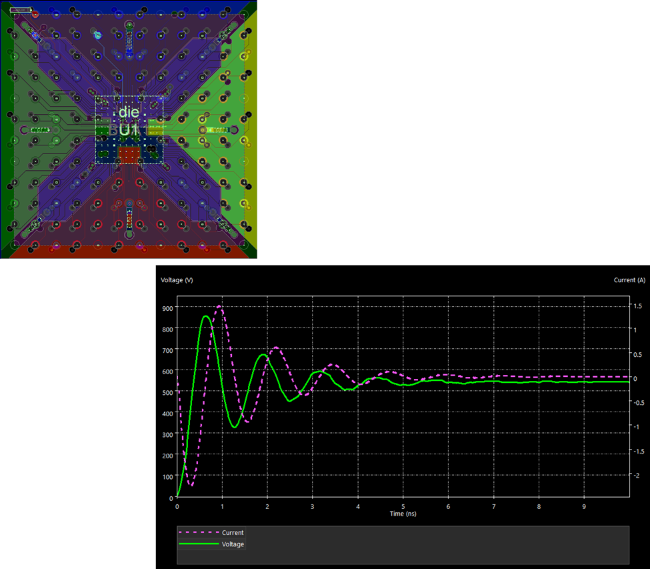Click the Current legend entry
Viewport: 650px width, 569px height.
233,533
